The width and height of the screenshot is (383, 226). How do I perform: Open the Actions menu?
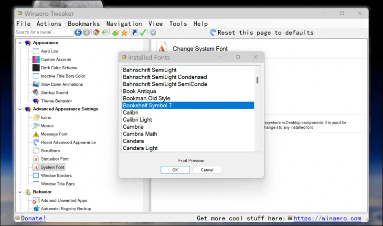[x=49, y=24]
